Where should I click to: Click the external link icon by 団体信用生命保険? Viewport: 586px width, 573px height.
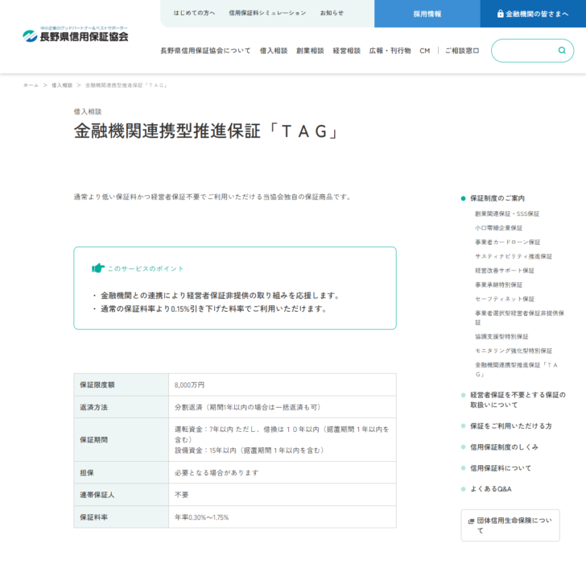(471, 521)
